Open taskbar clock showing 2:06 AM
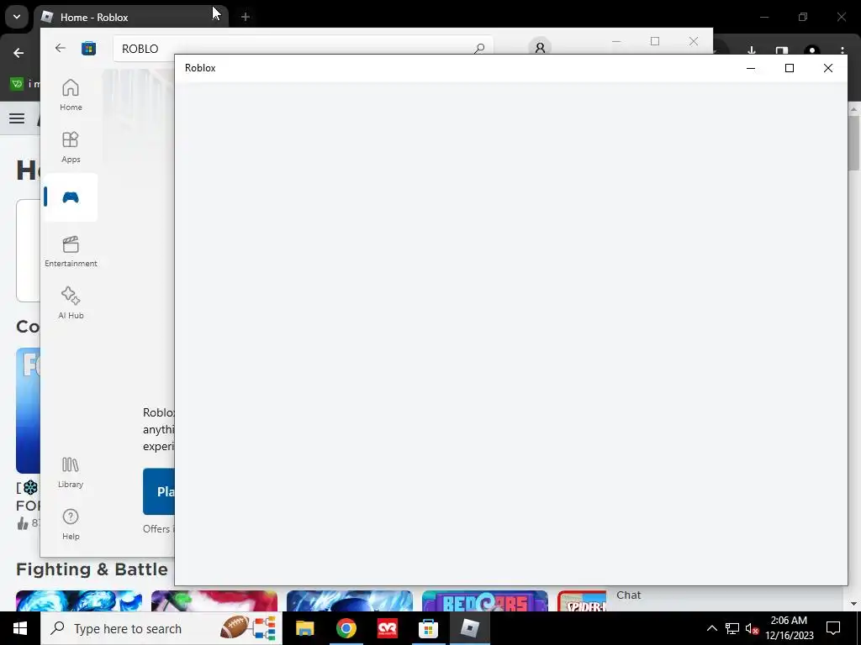The image size is (861, 645). tap(789, 628)
